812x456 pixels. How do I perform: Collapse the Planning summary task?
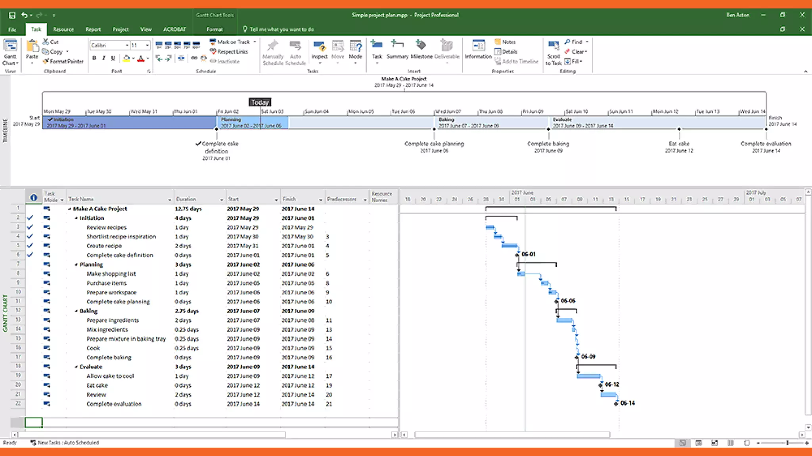(x=76, y=265)
